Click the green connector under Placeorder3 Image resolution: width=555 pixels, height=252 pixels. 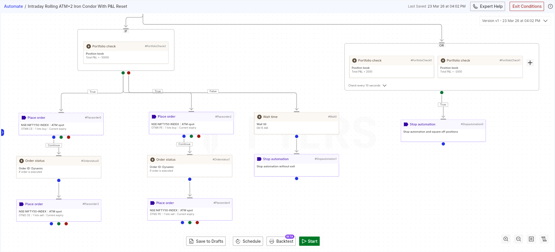[x=59, y=224]
